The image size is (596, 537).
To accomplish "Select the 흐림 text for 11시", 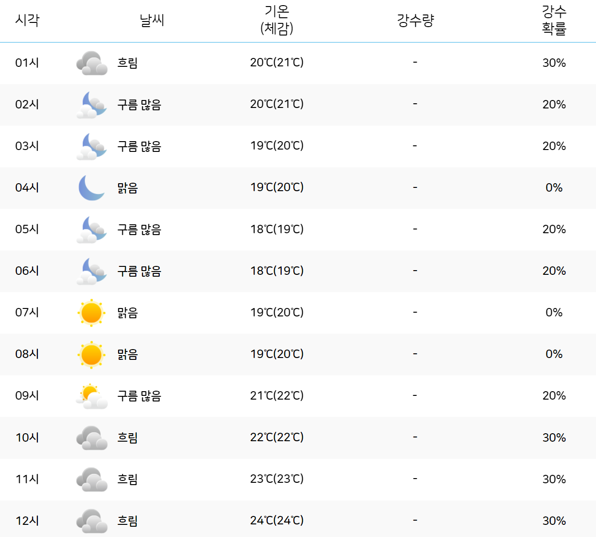I will 127,479.
